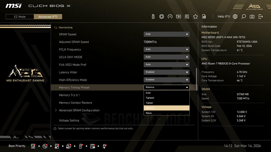The height and width of the screenshot is (152, 271).
Task: Click the DRAM Size 32768 MB value
Action: pos(243,94)
